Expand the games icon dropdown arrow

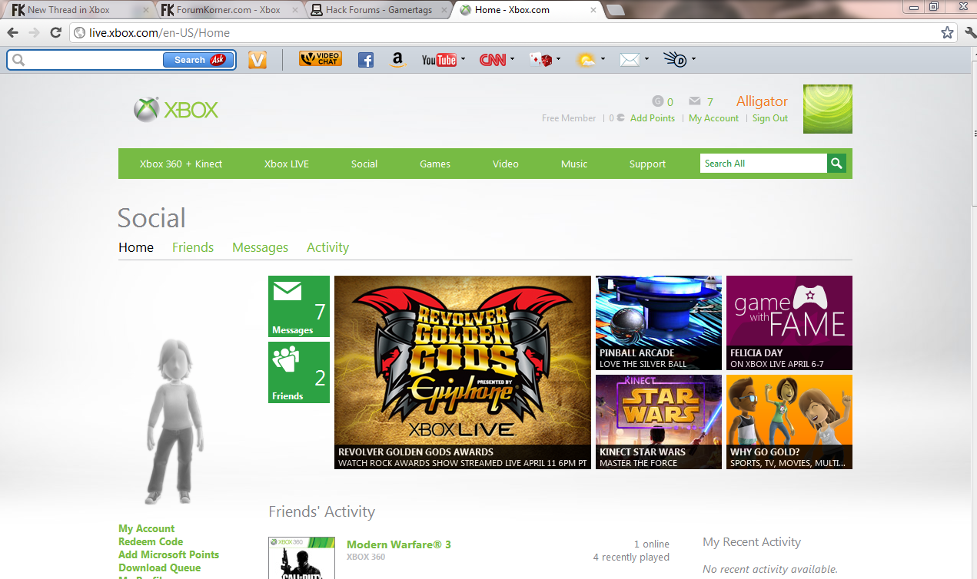pos(558,59)
